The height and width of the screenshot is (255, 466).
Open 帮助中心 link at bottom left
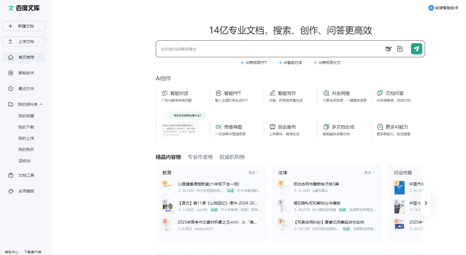(x=11, y=252)
